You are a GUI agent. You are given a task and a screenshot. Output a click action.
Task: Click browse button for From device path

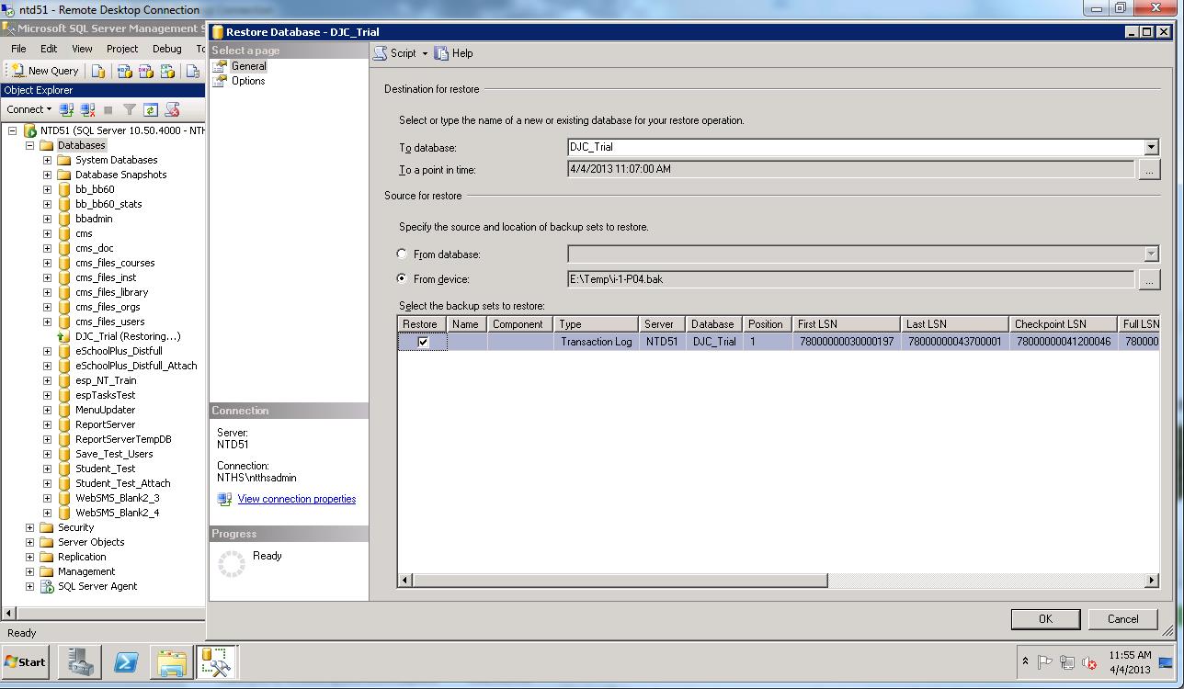click(1149, 279)
